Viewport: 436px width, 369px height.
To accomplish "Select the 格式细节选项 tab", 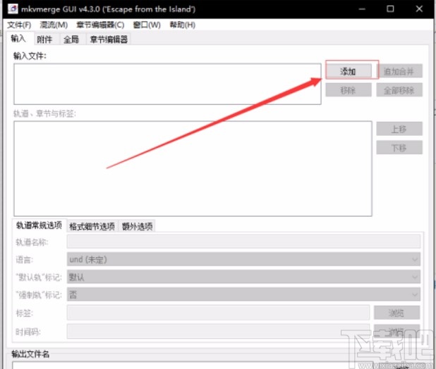I will pos(92,226).
